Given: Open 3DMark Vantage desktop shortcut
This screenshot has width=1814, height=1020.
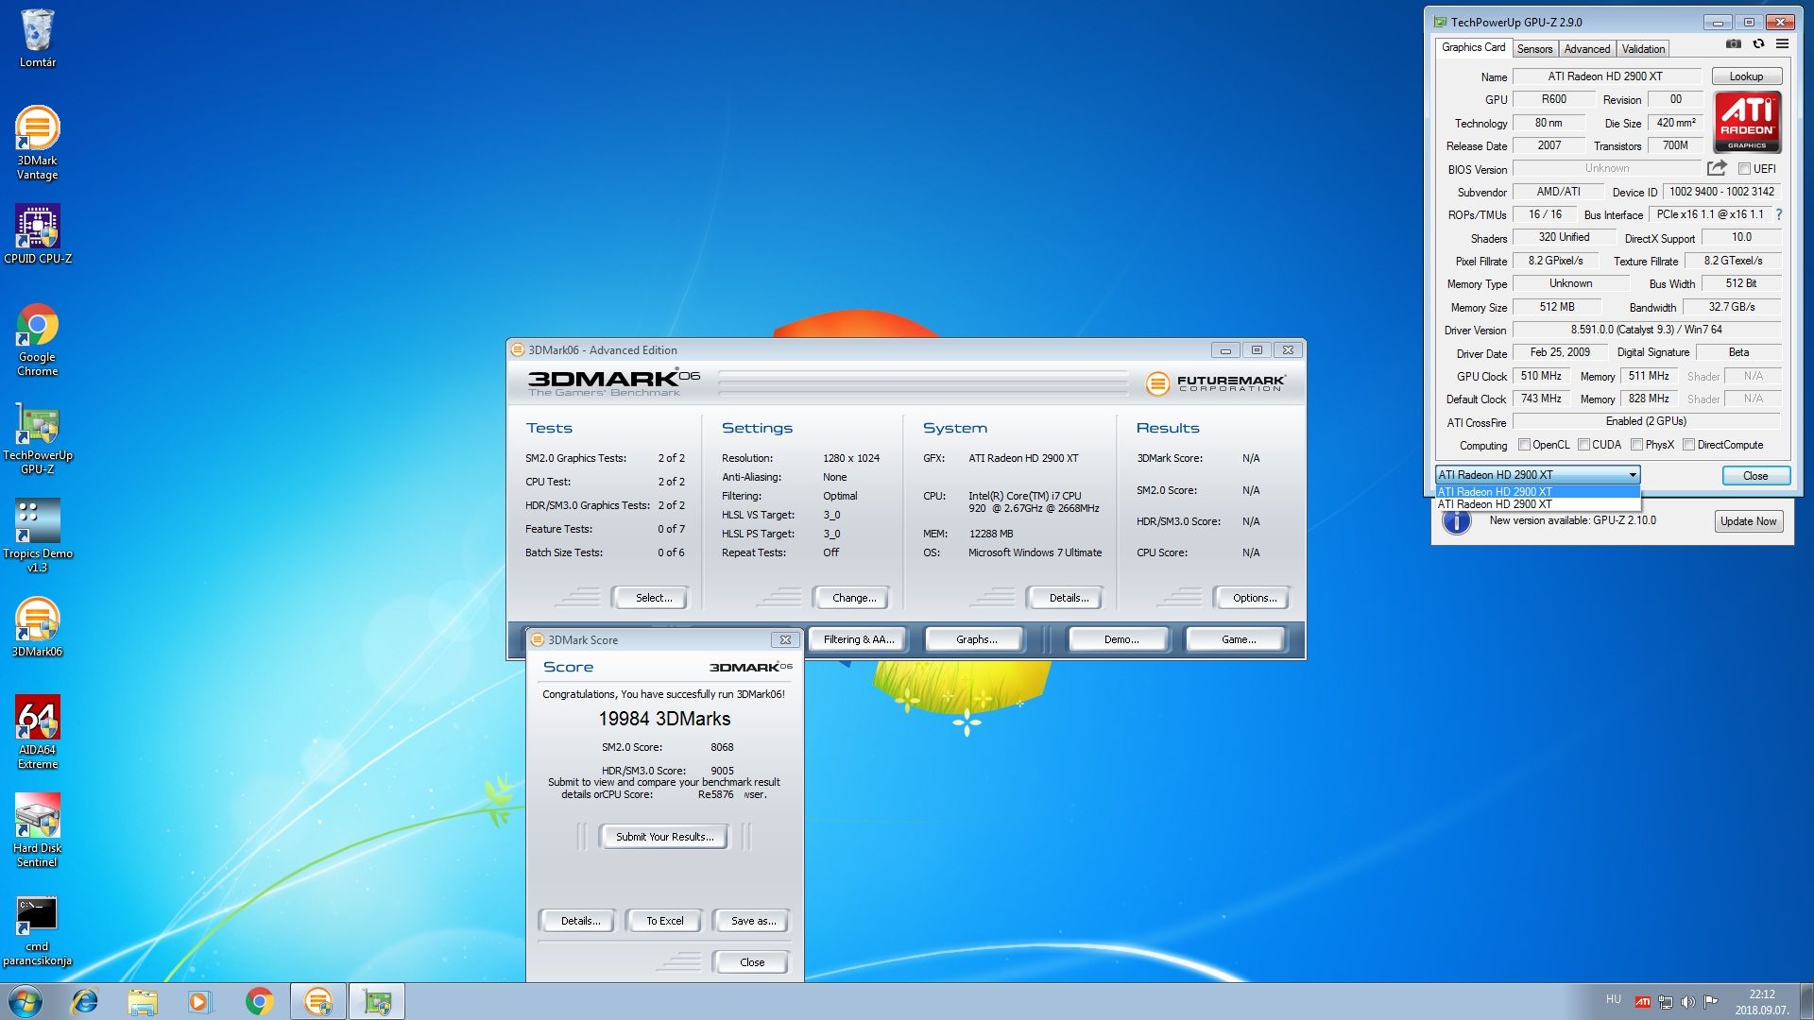Looking at the screenshot, I should (38, 143).
